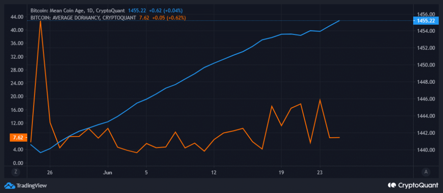443x193 pixels.
Task: Click the 26 date label on time axis
Action: point(50,171)
